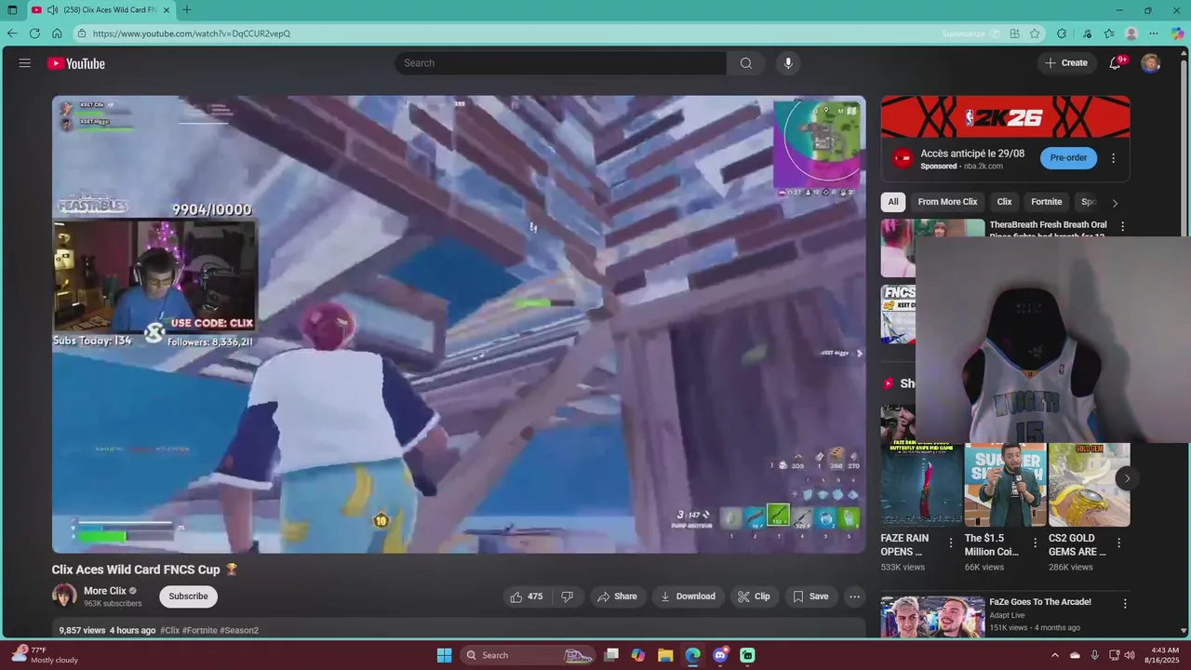Like the video with thumbs up
The width and height of the screenshot is (1191, 670).
coord(527,596)
